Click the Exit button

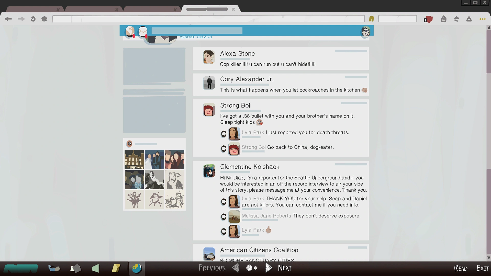click(x=482, y=268)
